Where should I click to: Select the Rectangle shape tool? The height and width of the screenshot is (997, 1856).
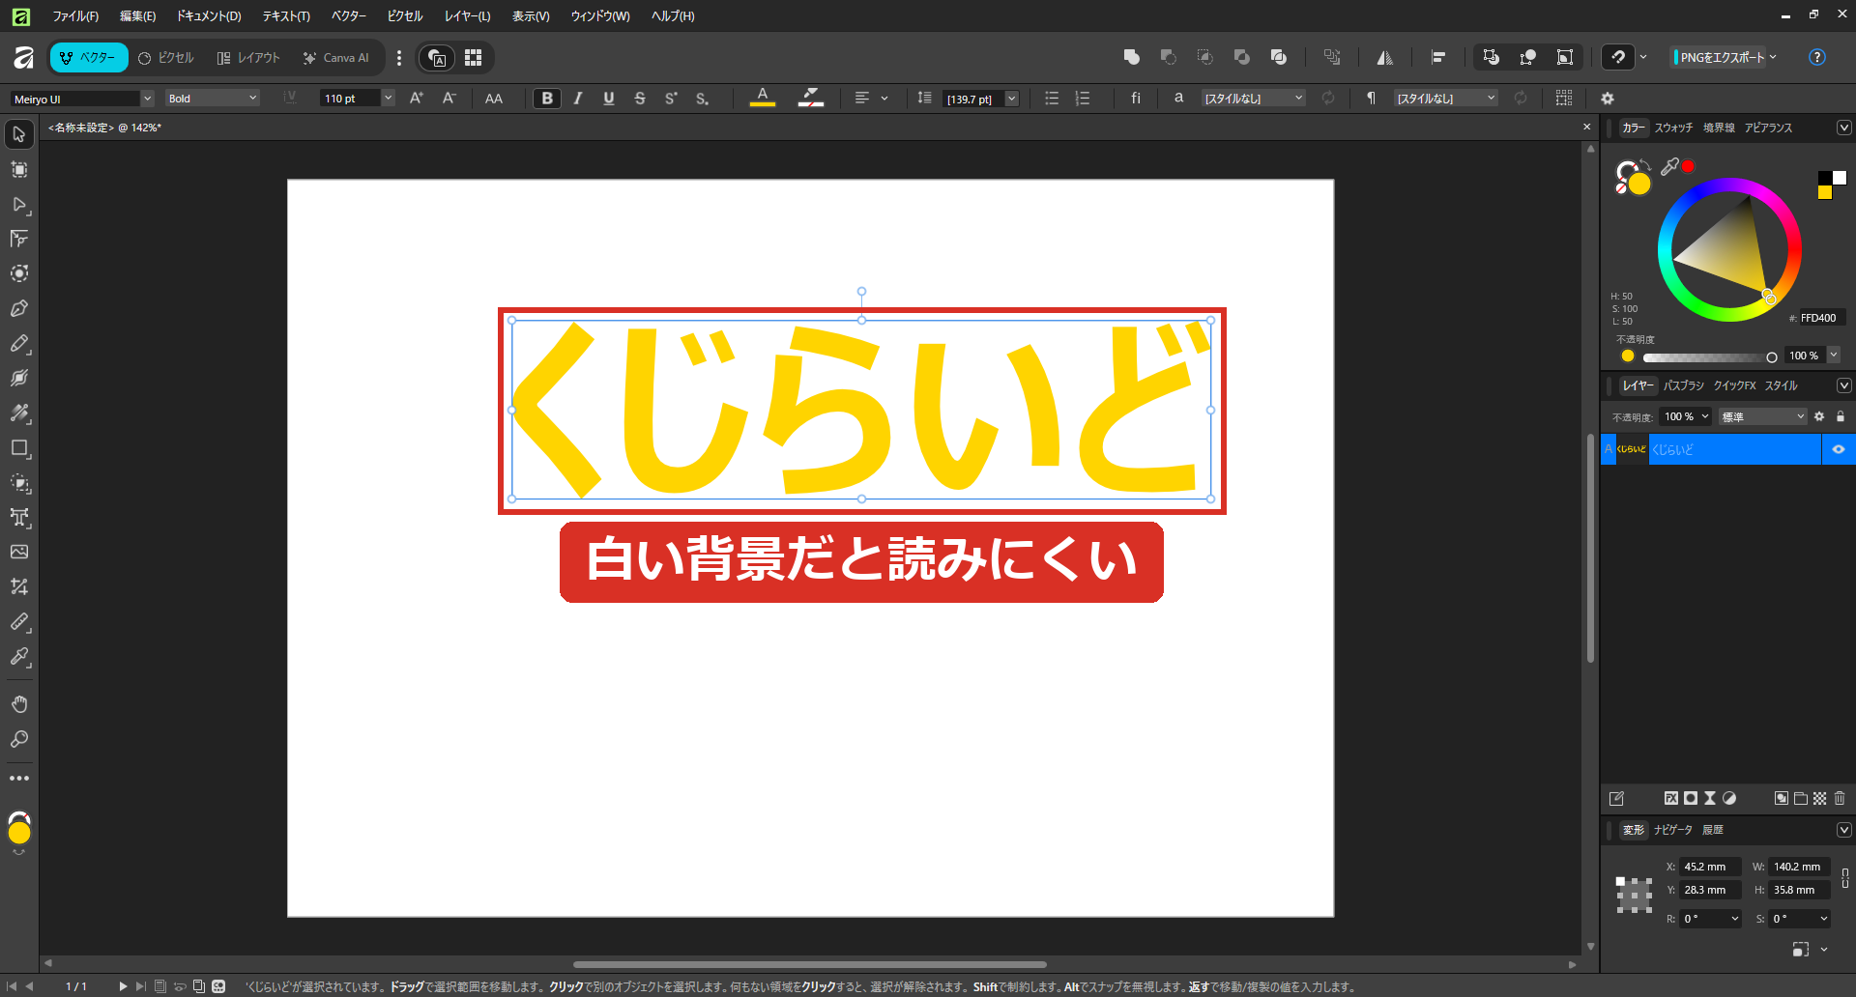click(19, 448)
